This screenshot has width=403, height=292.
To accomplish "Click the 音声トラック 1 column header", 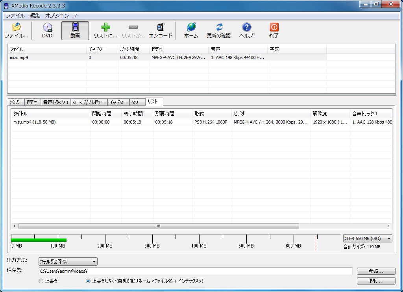I will point(371,113).
